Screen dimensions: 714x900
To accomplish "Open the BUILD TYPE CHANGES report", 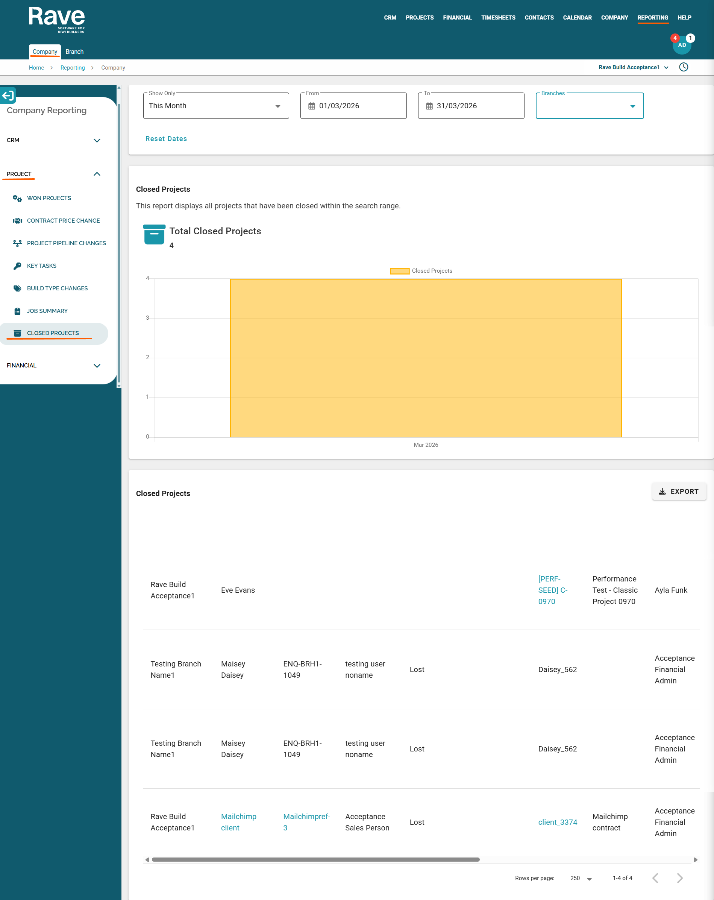I will pos(57,288).
